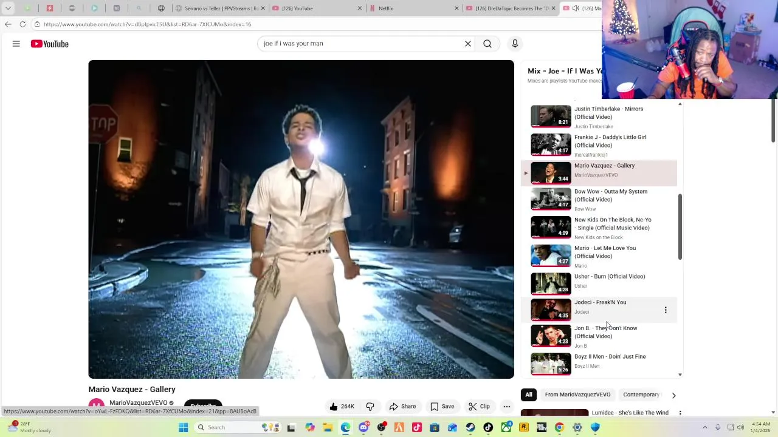This screenshot has width=778, height=437.
Task: Play New Kids On The Block Single
Action: pyautogui.click(x=599, y=228)
